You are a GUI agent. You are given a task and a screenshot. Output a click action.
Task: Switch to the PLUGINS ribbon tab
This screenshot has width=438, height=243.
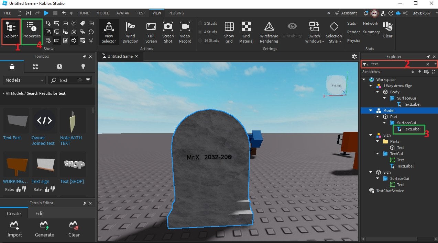(x=176, y=13)
